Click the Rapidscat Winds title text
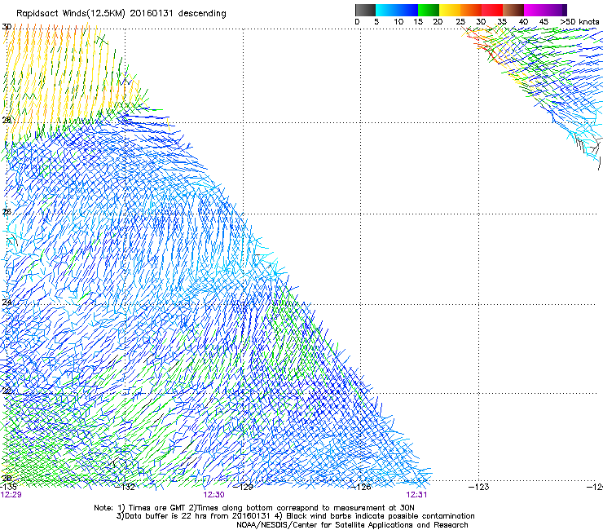The image size is (603, 530). (x=121, y=13)
